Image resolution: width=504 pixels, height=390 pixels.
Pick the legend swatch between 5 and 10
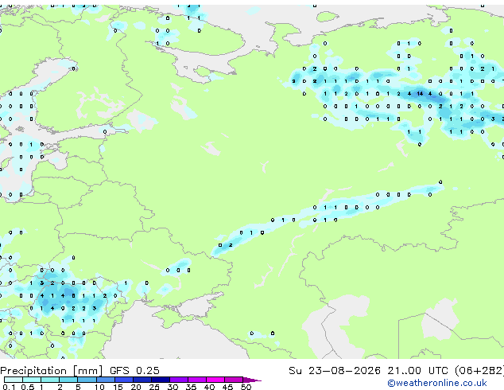(87, 380)
